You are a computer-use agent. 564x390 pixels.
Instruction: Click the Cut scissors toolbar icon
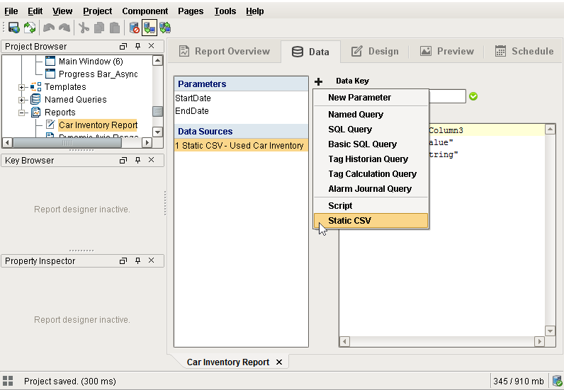[x=84, y=28]
